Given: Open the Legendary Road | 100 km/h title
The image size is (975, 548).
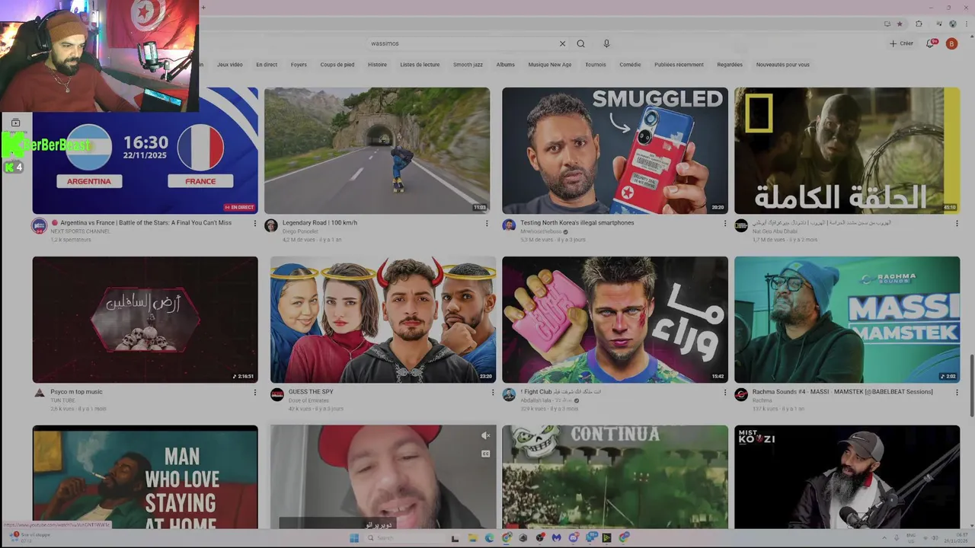Looking at the screenshot, I should pyautogui.click(x=320, y=223).
